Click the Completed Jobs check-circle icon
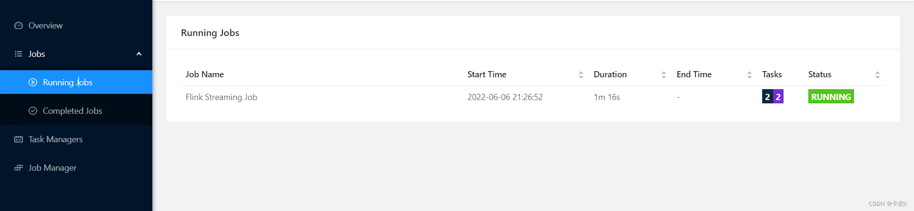This screenshot has height=211, width=914. (x=33, y=111)
